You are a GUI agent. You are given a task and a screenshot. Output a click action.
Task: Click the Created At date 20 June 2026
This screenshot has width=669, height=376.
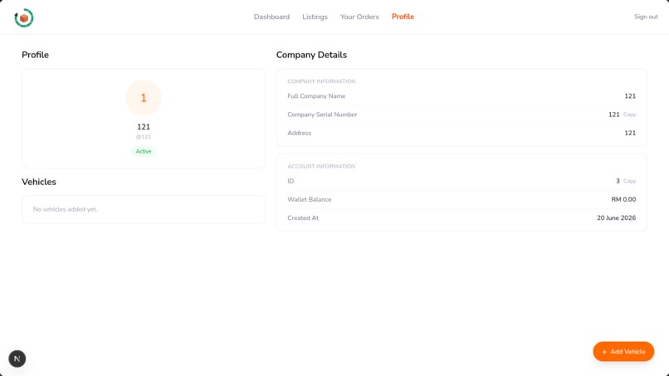tap(616, 217)
